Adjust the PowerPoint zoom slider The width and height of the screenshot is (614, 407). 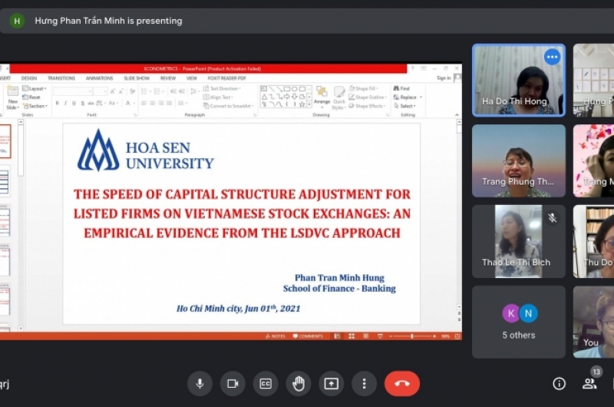tap(413, 336)
